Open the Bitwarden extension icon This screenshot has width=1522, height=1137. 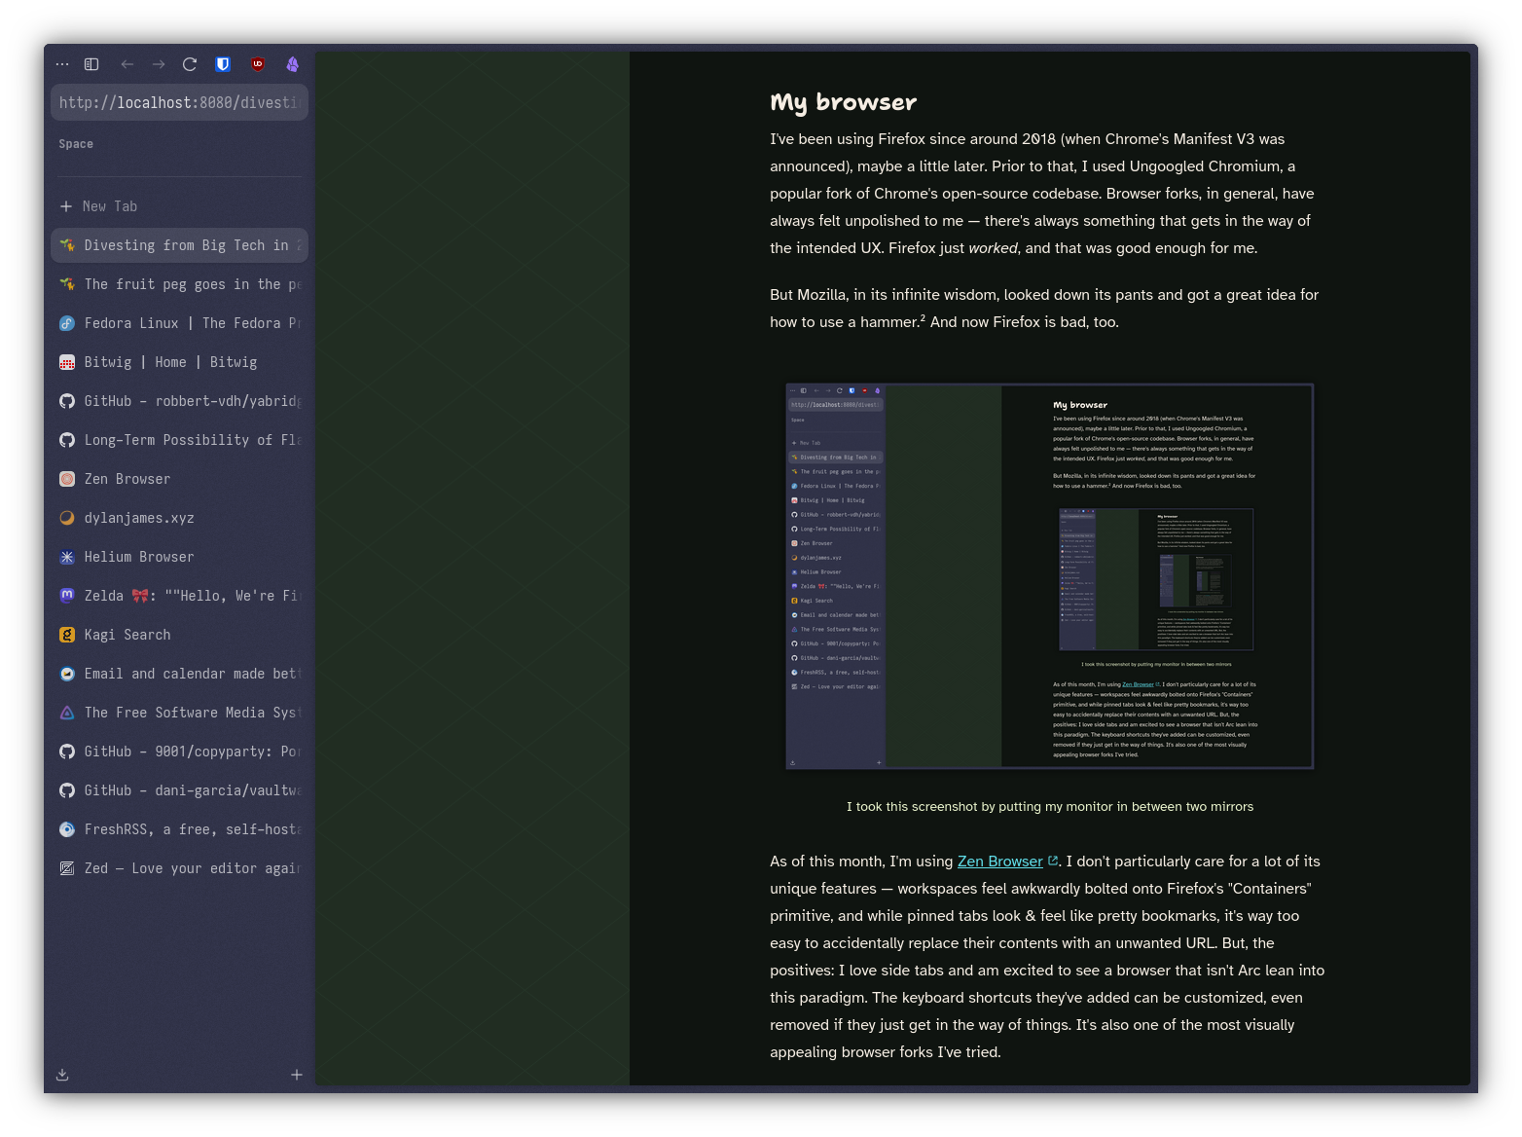223,64
